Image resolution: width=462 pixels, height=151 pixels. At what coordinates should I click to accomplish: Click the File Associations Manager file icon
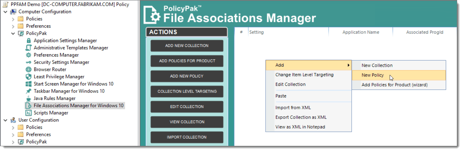click(28, 106)
